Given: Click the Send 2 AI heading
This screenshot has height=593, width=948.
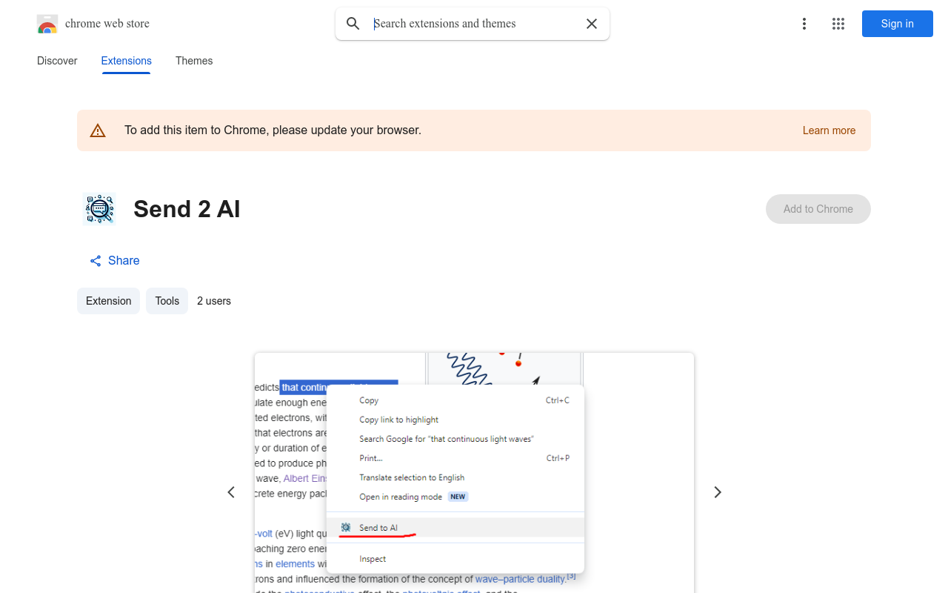Looking at the screenshot, I should coord(187,209).
